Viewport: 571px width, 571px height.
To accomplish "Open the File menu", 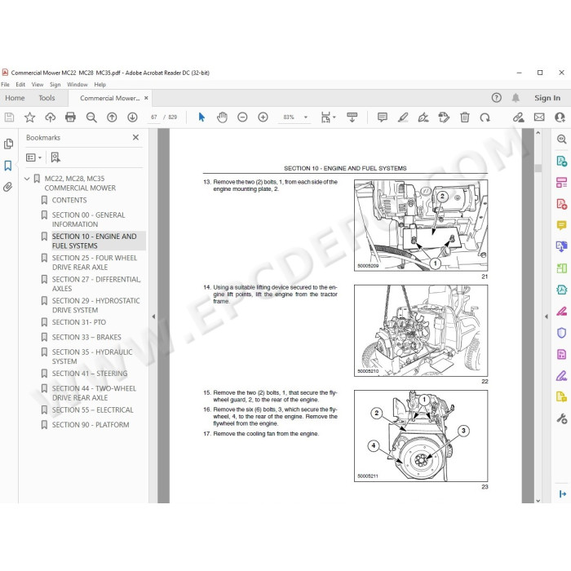I will pyautogui.click(x=5, y=85).
